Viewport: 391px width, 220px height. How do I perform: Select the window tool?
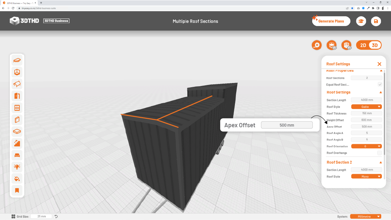17,108
